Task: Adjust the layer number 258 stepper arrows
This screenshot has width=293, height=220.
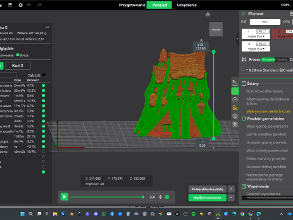Action: click(161, 197)
